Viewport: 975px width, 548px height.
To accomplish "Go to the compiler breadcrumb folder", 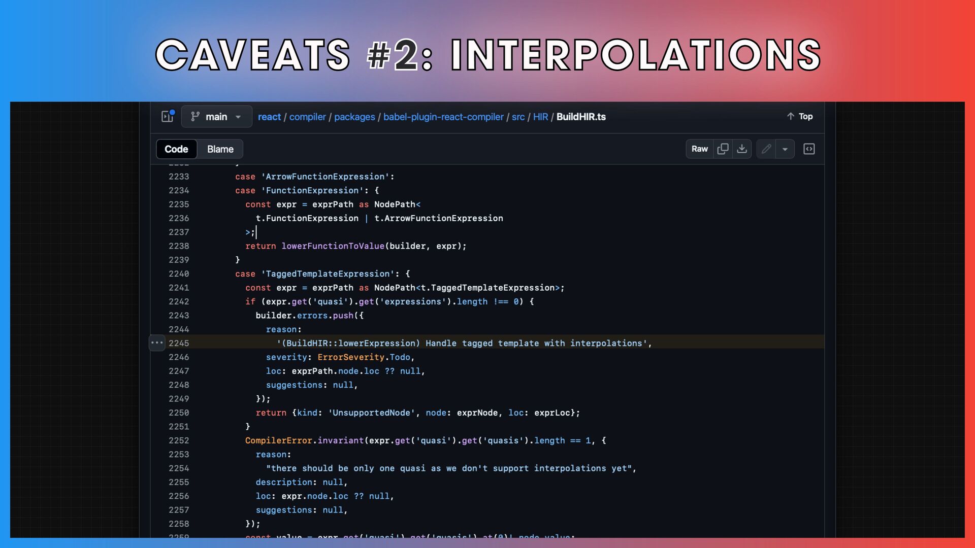I will pos(307,117).
